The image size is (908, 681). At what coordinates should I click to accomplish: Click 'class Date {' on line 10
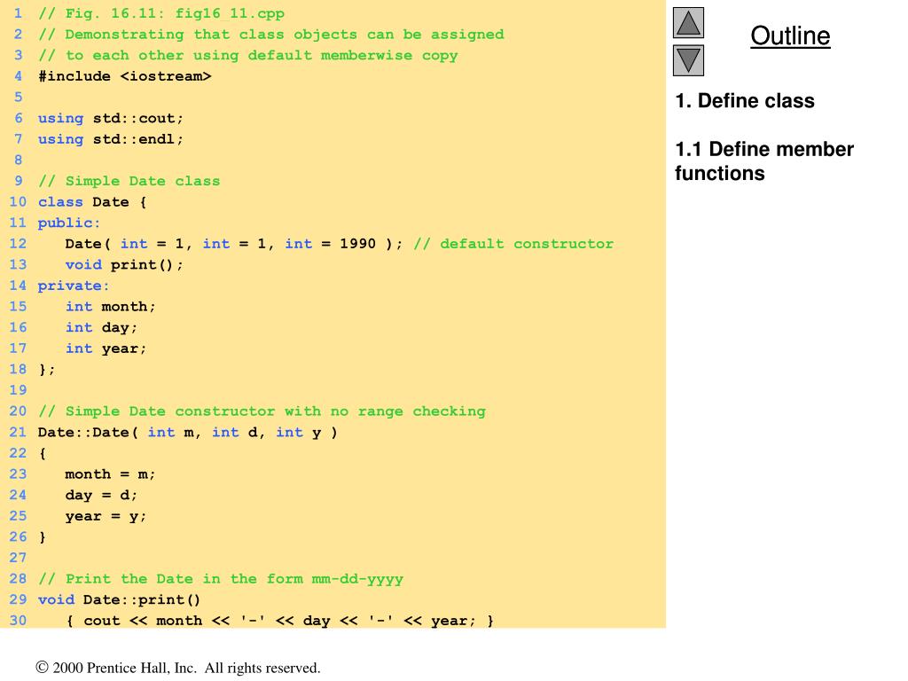tap(92, 202)
